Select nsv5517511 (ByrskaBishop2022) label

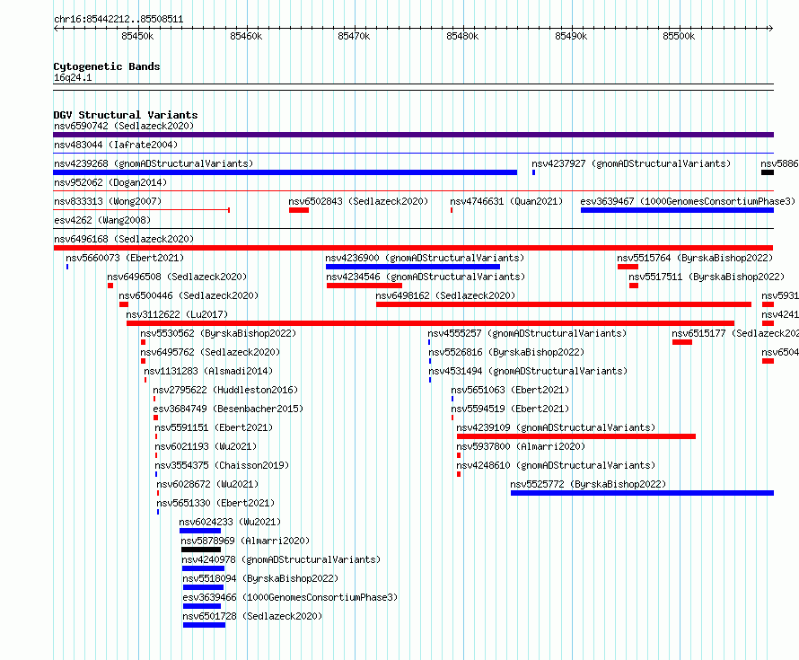(707, 277)
